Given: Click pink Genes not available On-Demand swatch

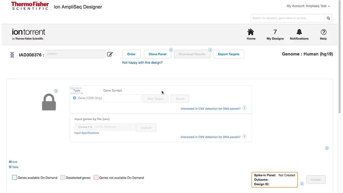Looking at the screenshot, I should [96, 177].
